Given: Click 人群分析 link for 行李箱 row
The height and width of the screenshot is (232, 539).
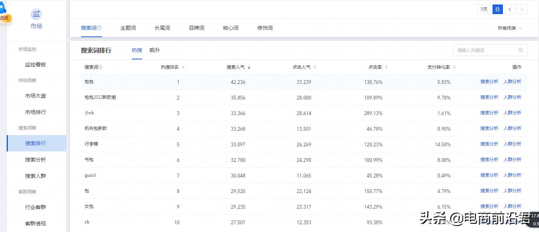Looking at the screenshot, I should (512, 144).
